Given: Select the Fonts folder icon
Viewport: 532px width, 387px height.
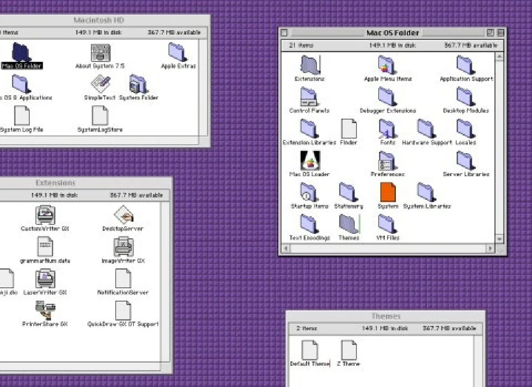Looking at the screenshot, I should pos(387,129).
